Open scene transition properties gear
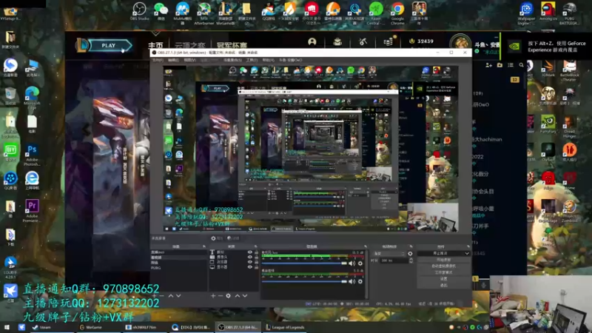Viewport: 592px width, 333px height. click(x=411, y=254)
